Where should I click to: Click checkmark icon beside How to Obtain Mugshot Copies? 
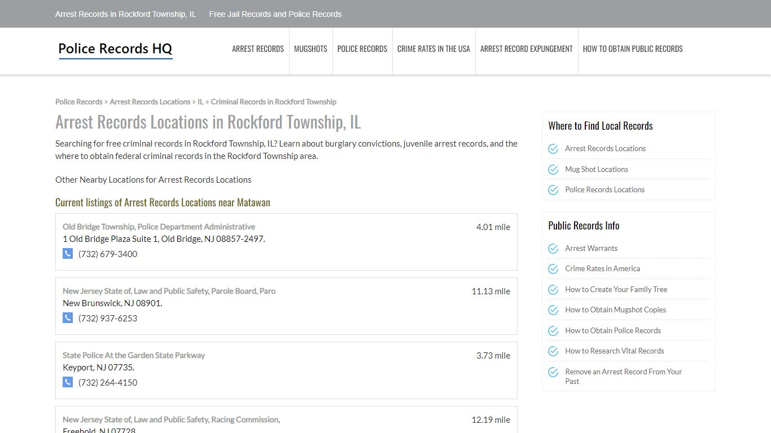click(x=553, y=310)
